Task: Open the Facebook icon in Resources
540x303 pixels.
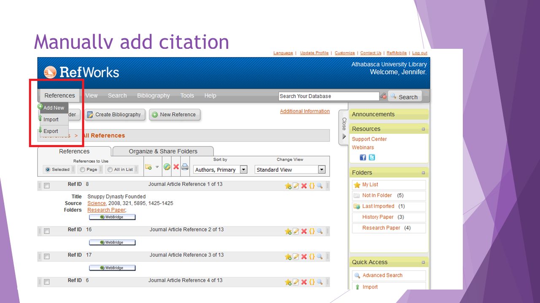Action: [x=363, y=157]
